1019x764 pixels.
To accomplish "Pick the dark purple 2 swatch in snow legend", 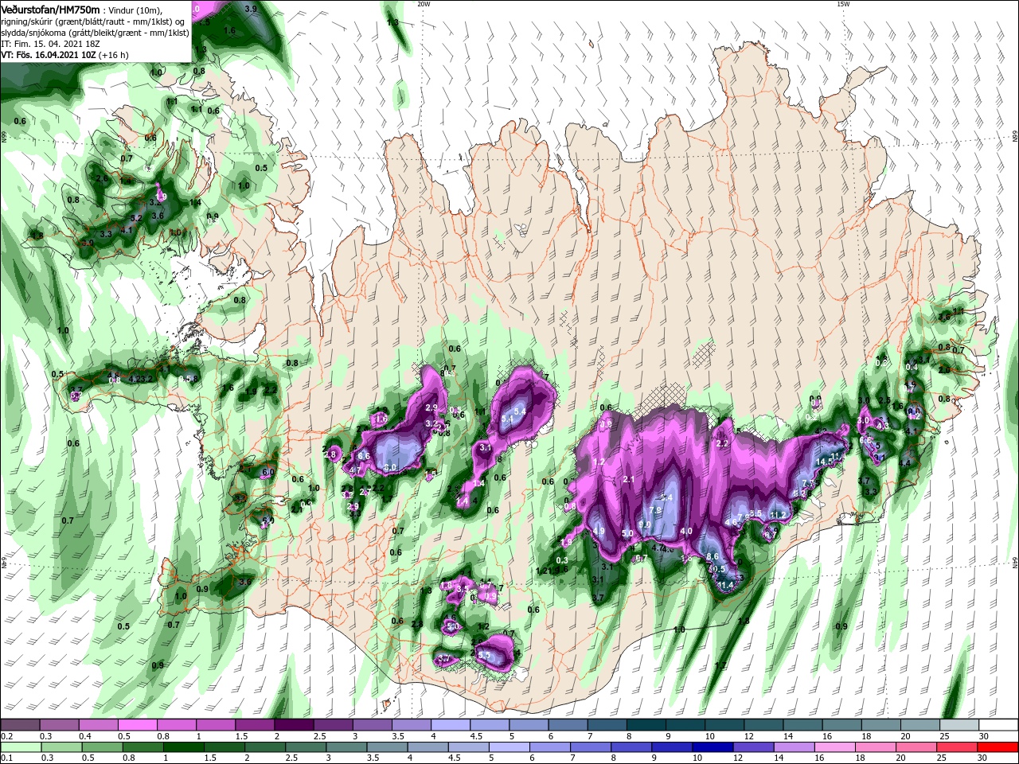I will pyautogui.click(x=294, y=725).
